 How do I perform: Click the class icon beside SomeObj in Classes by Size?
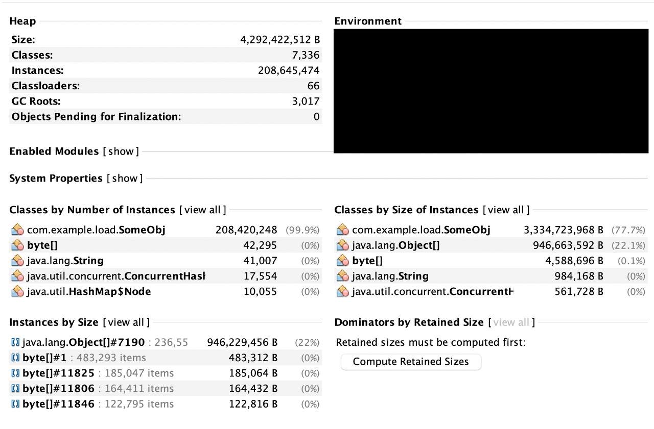[343, 230]
